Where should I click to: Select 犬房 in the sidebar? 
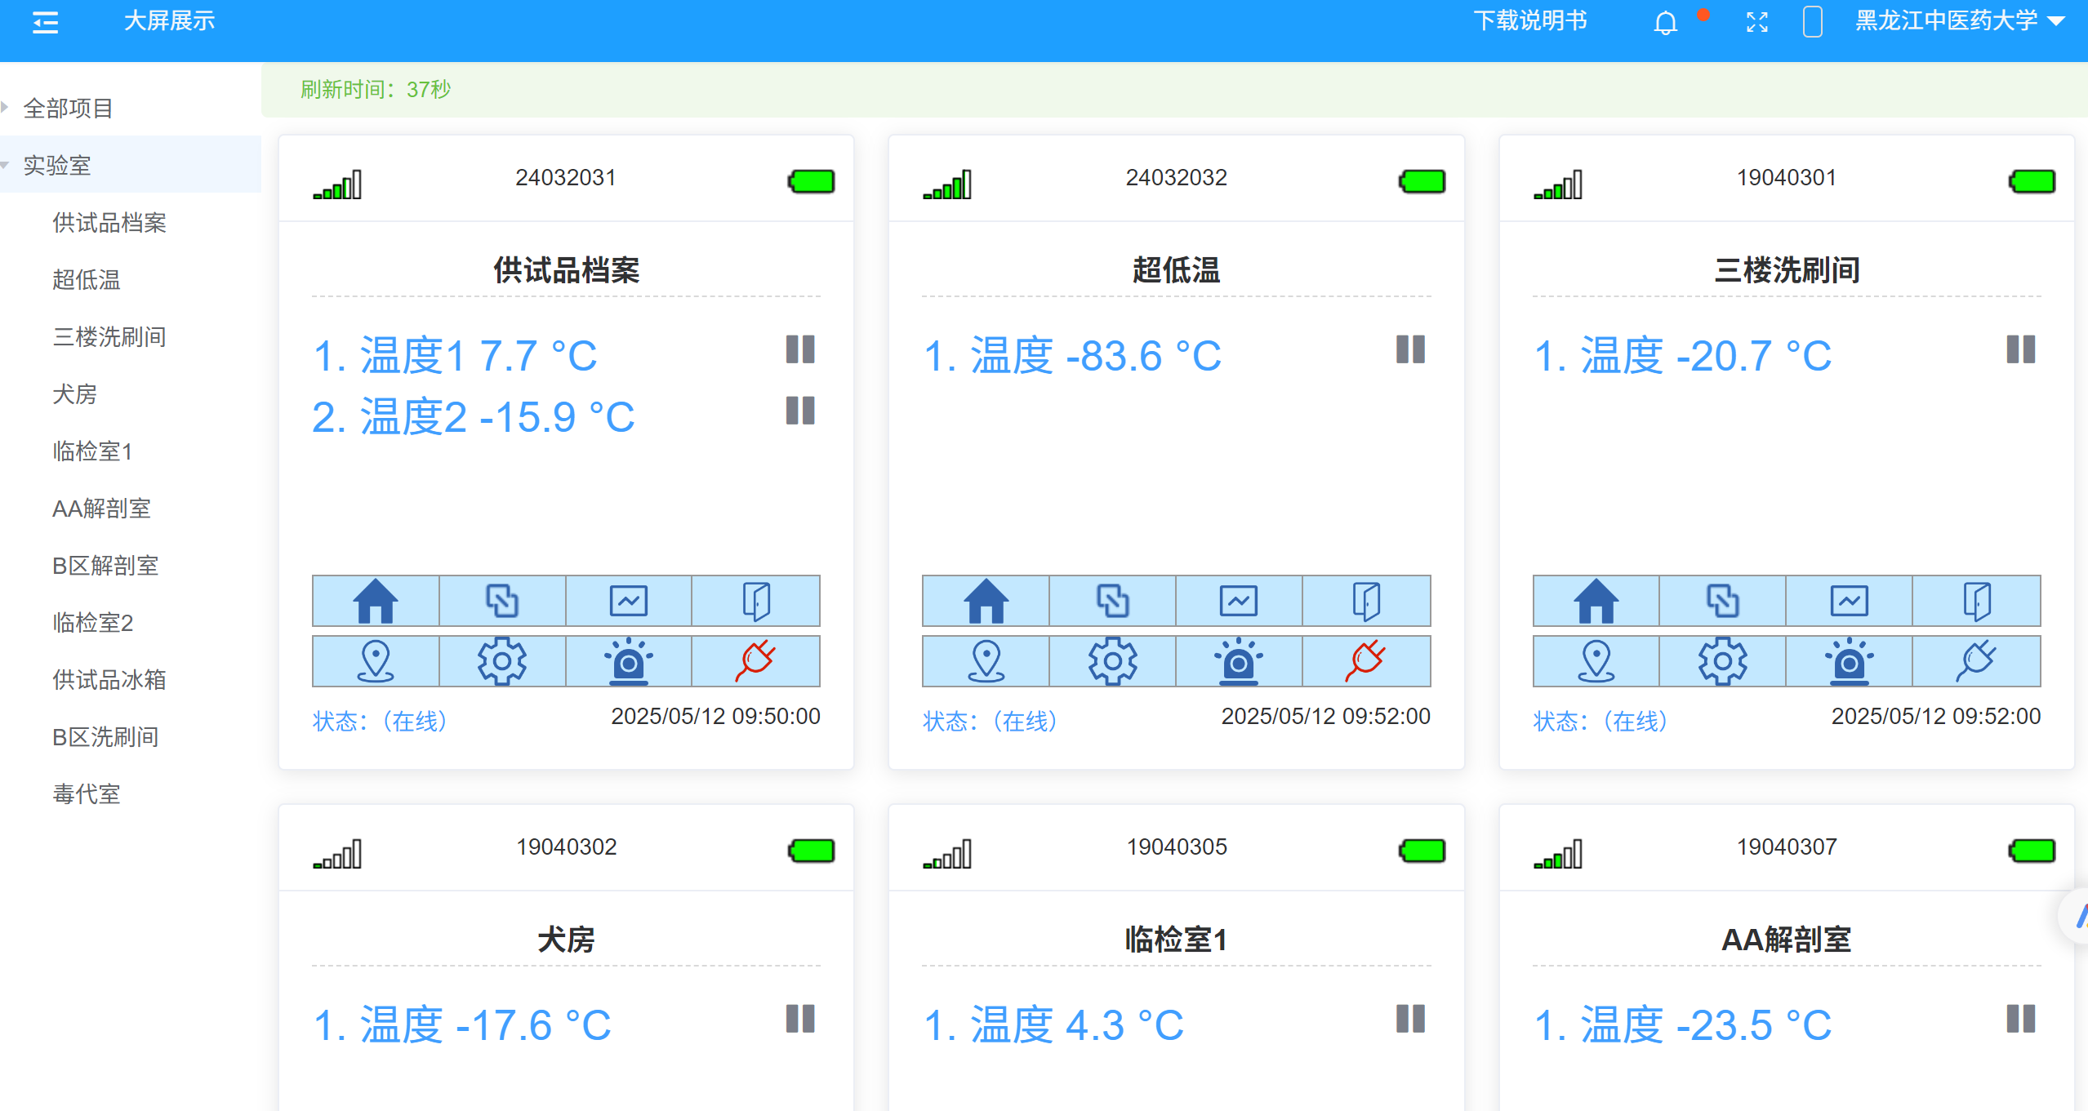pos(74,394)
